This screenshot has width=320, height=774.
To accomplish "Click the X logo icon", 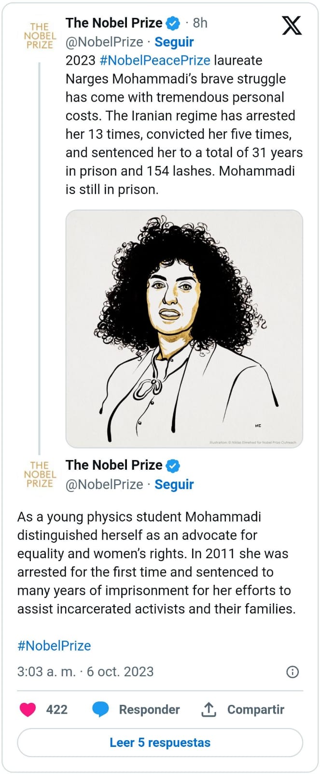I will (x=292, y=25).
